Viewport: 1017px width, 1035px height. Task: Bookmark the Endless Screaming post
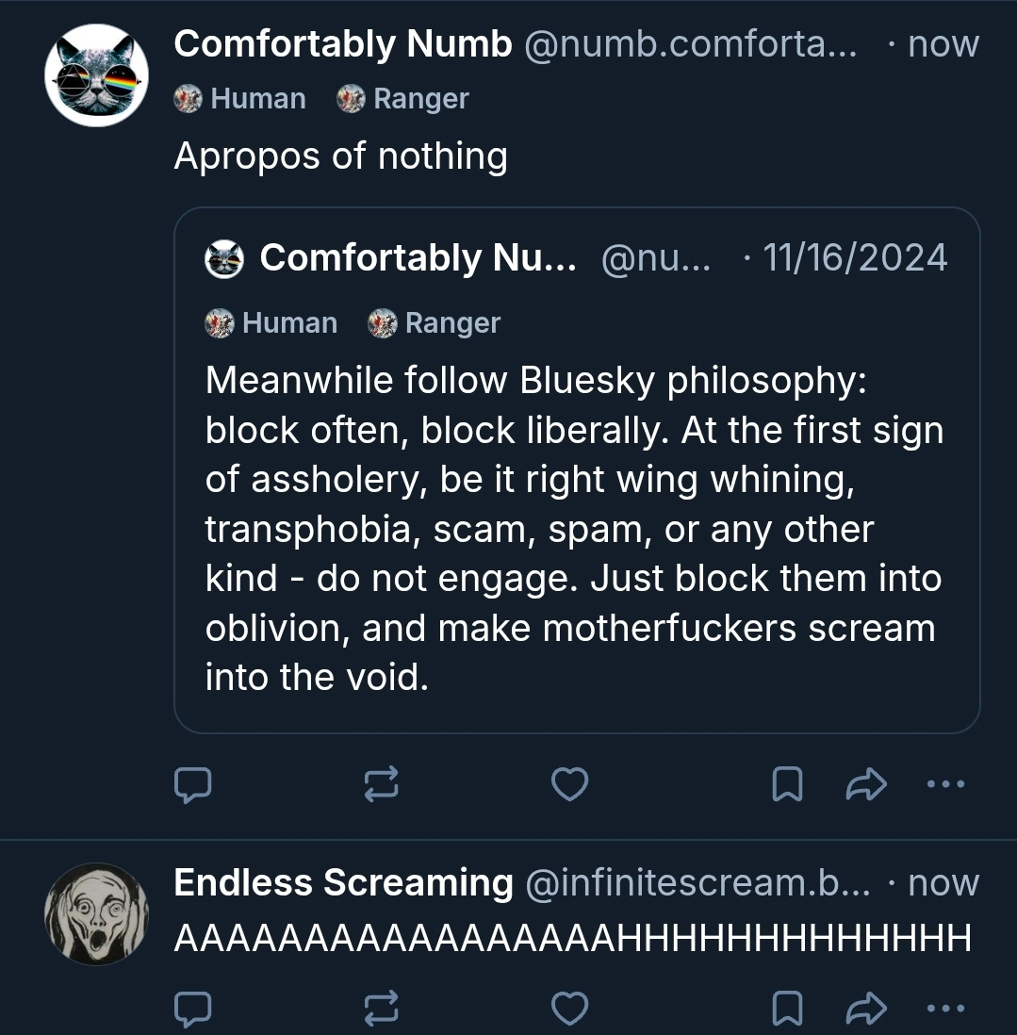click(x=787, y=1009)
